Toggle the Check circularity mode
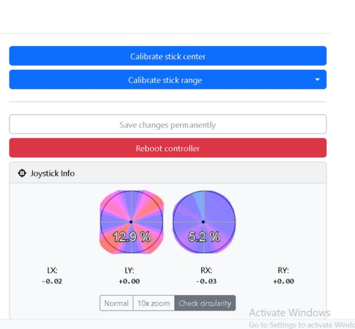Viewport: 355px width, 329px height. pyautogui.click(x=204, y=303)
